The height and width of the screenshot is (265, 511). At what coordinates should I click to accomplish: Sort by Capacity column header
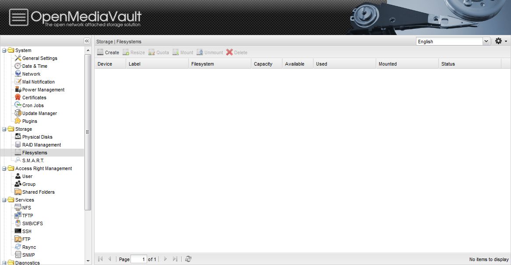click(x=267, y=64)
